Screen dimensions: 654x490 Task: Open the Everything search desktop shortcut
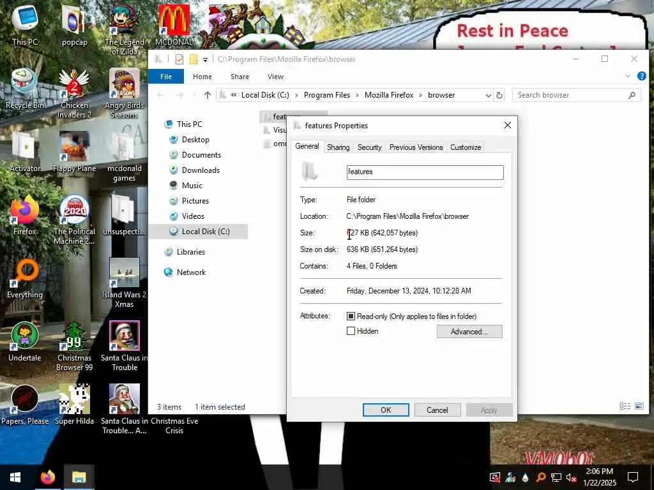25,279
